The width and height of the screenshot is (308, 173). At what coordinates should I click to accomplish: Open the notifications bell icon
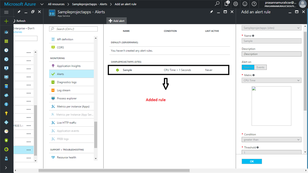227,4
